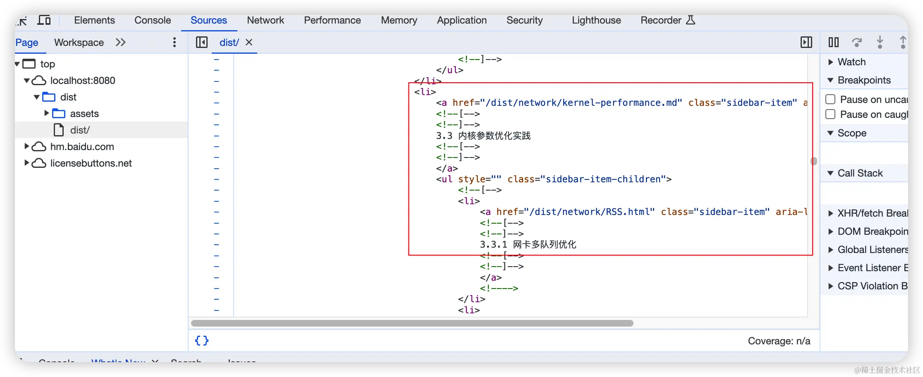Viewport: 923px width, 377px height.
Task: Expand Global Listeners section
Action: point(830,250)
